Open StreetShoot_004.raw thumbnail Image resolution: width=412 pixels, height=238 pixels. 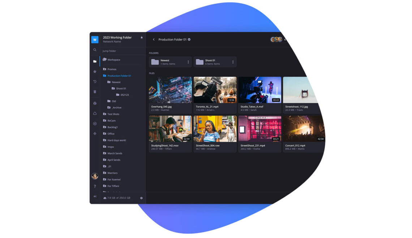click(x=215, y=129)
